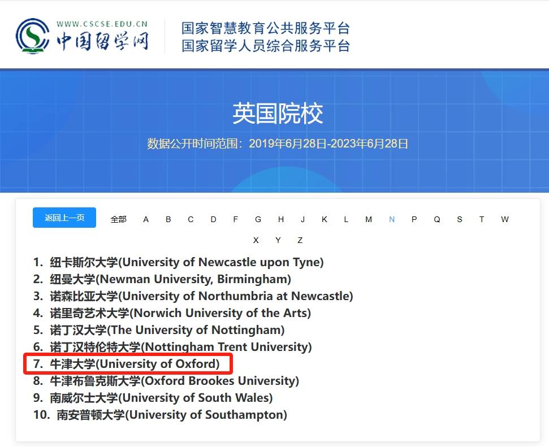Filter schools by letter Q
This screenshot has width=549, height=447.
[437, 219]
